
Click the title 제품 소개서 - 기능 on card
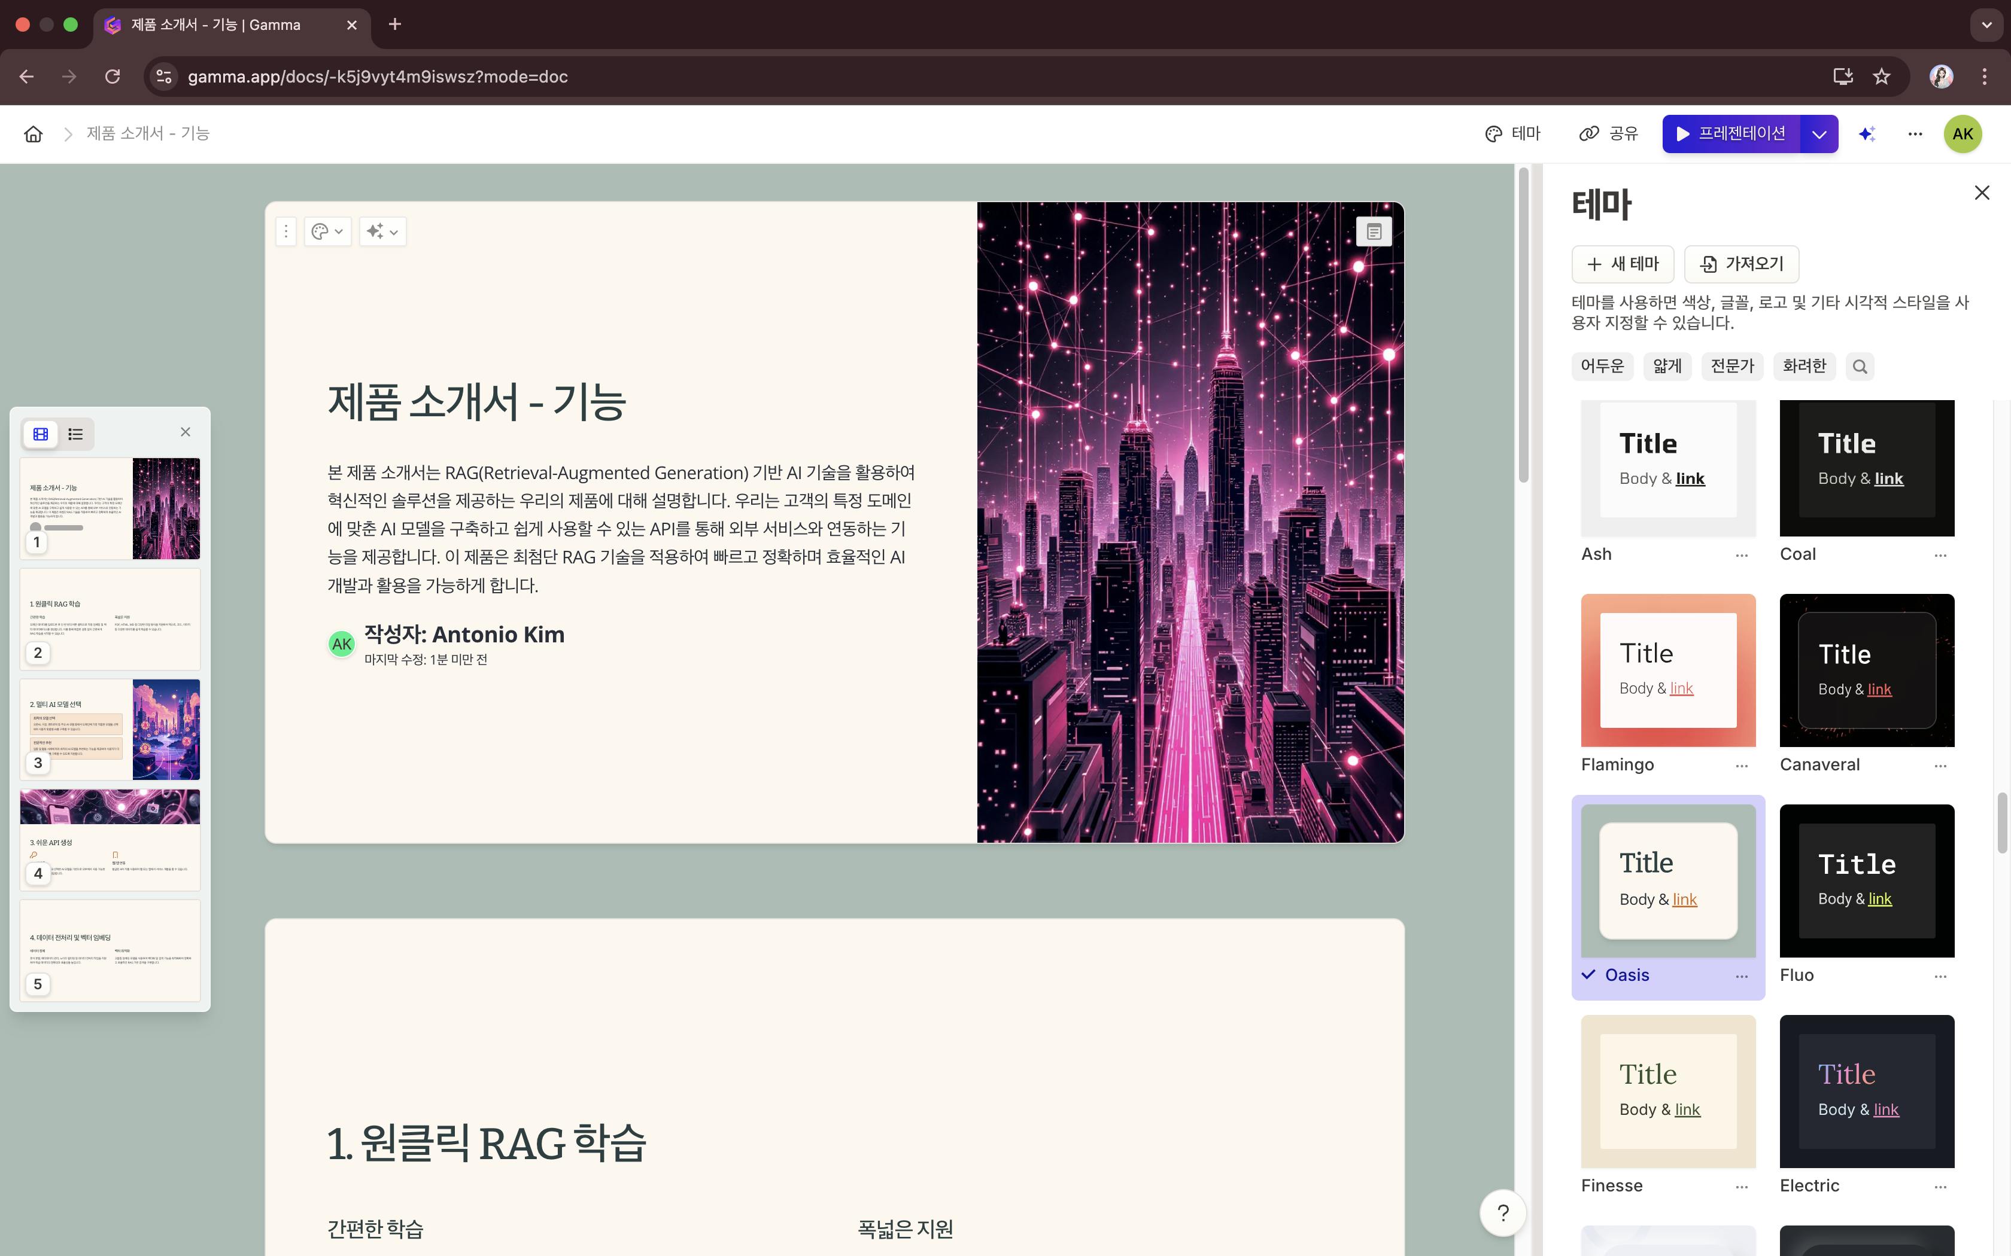click(476, 402)
